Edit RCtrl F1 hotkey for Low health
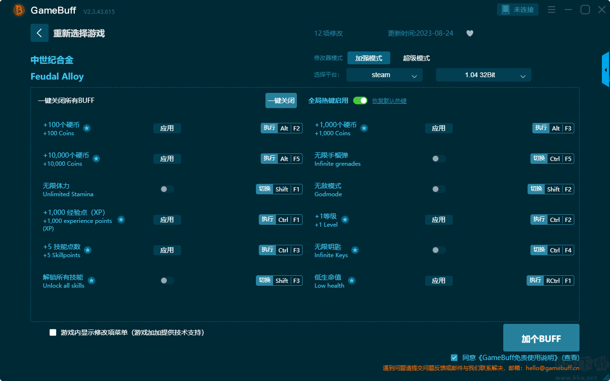This screenshot has height=381, width=610. [x=550, y=281]
